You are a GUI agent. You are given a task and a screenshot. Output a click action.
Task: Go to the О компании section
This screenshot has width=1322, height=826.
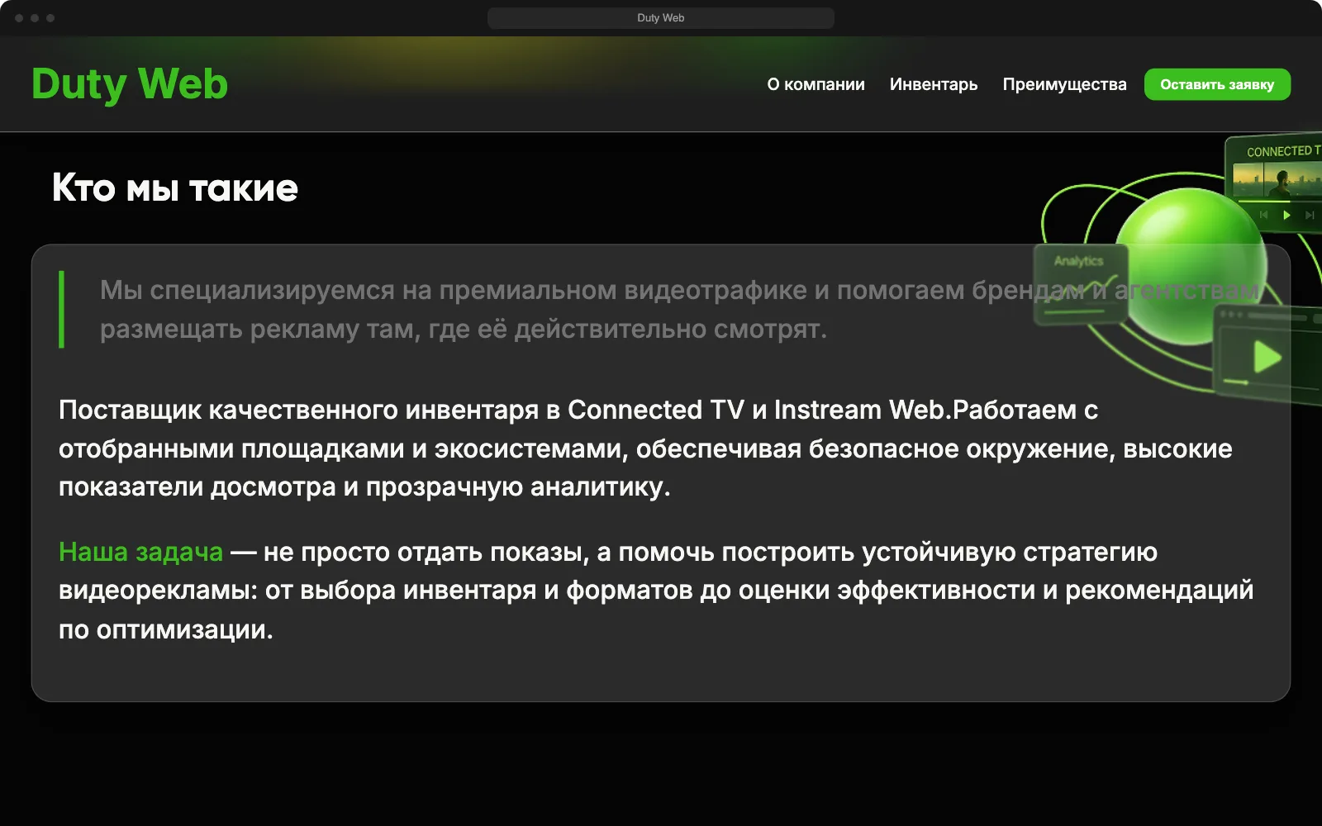[x=816, y=84]
